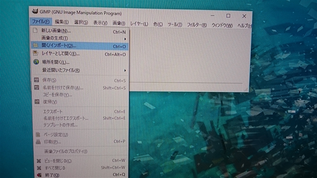Screen dimensions: 317x178
Task: Click the open folder icon
Action: [36, 45]
